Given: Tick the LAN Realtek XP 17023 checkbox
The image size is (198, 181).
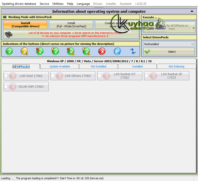Looking at the screenshot, I should coord(147,76).
